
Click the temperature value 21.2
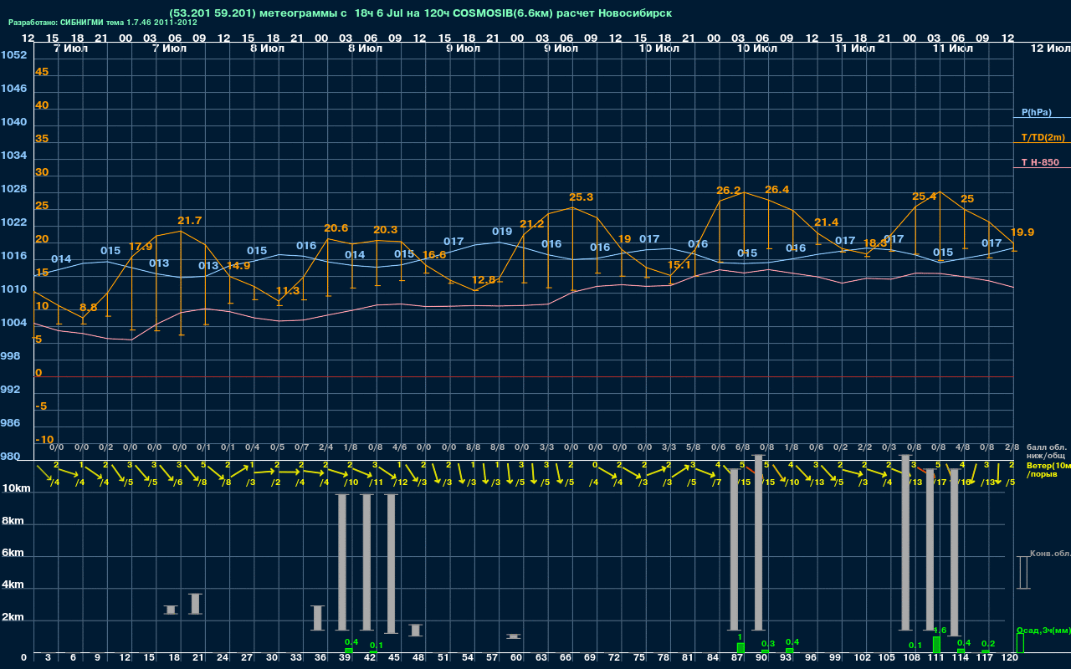pos(532,224)
